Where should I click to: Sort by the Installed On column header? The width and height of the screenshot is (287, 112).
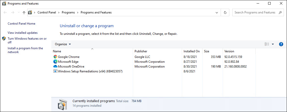click(192, 51)
